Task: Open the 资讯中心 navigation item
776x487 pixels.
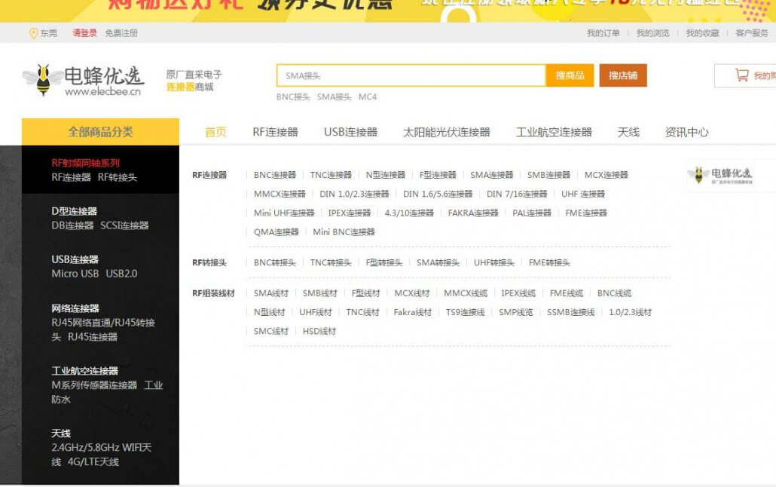Action: [686, 132]
